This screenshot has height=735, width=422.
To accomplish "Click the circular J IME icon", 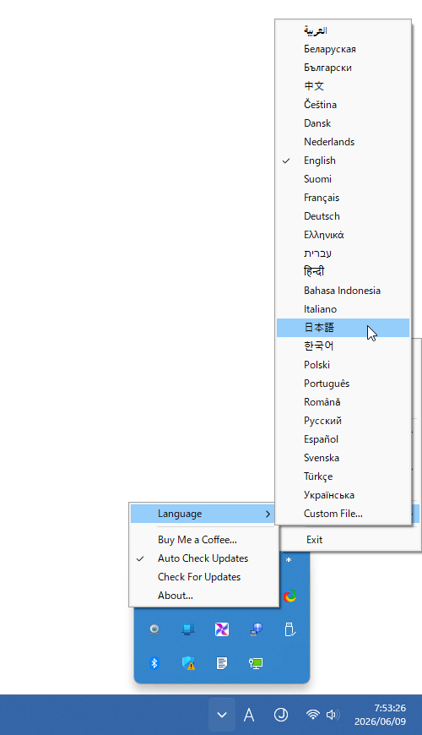I will coord(280,715).
